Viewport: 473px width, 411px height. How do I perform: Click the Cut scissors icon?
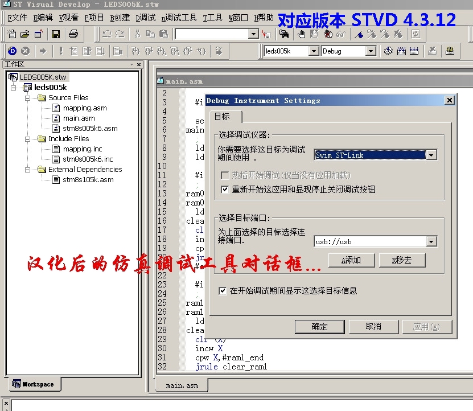(x=138, y=34)
